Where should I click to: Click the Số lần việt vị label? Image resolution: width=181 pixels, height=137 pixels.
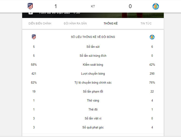click(93, 118)
